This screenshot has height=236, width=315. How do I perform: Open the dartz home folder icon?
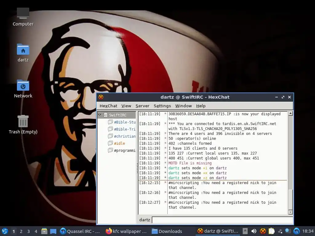[x=23, y=53]
